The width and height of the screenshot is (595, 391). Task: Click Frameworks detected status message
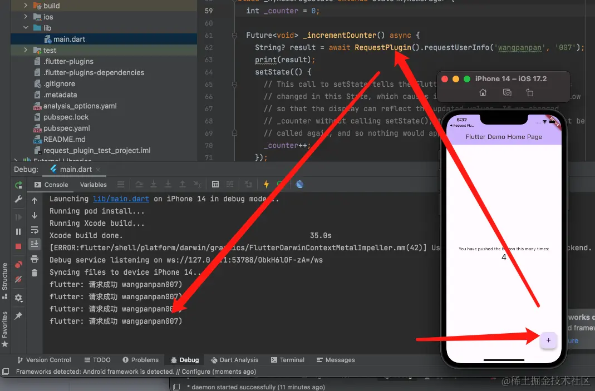click(136, 372)
